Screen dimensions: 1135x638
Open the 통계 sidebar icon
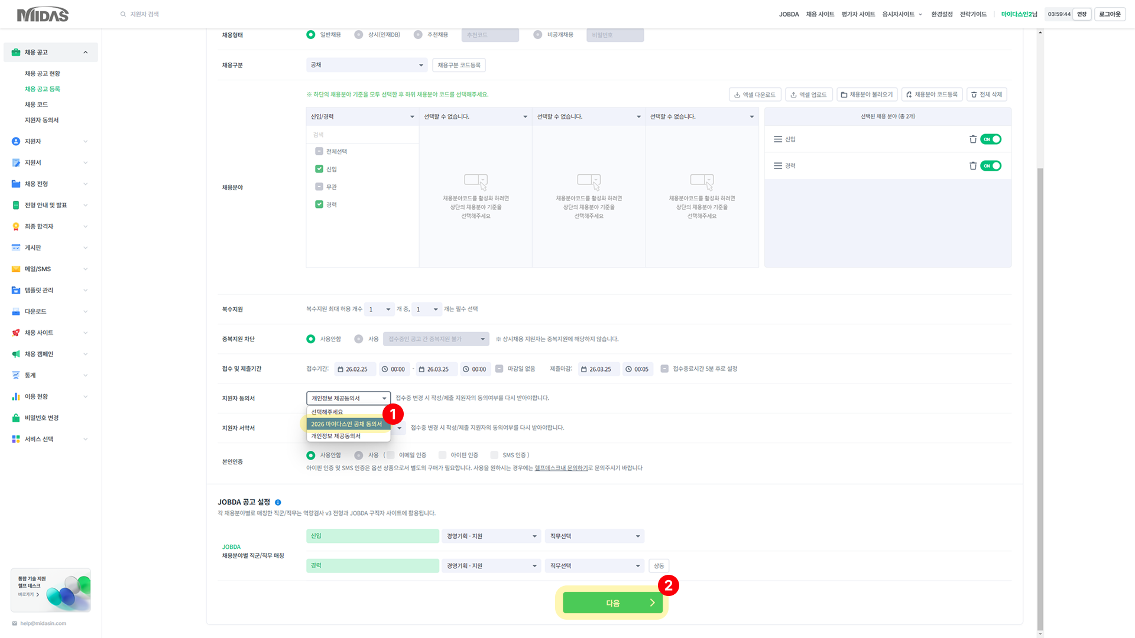[16, 376]
